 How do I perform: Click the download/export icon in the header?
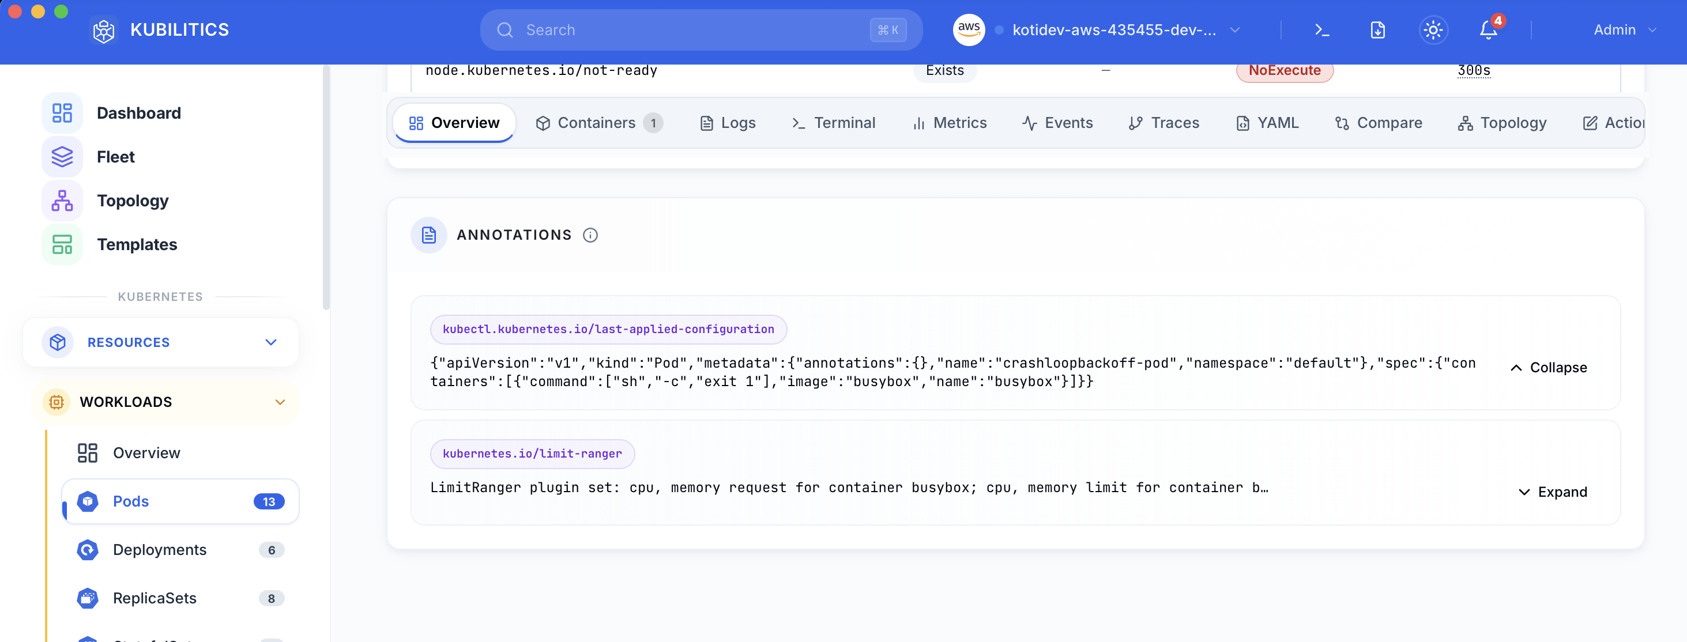pos(1377,29)
